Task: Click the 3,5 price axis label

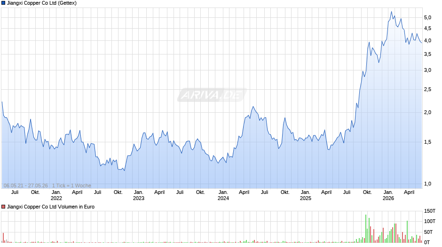Action: 427,54
